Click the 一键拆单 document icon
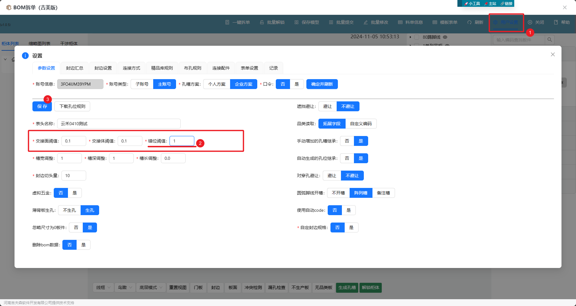 coord(227,22)
